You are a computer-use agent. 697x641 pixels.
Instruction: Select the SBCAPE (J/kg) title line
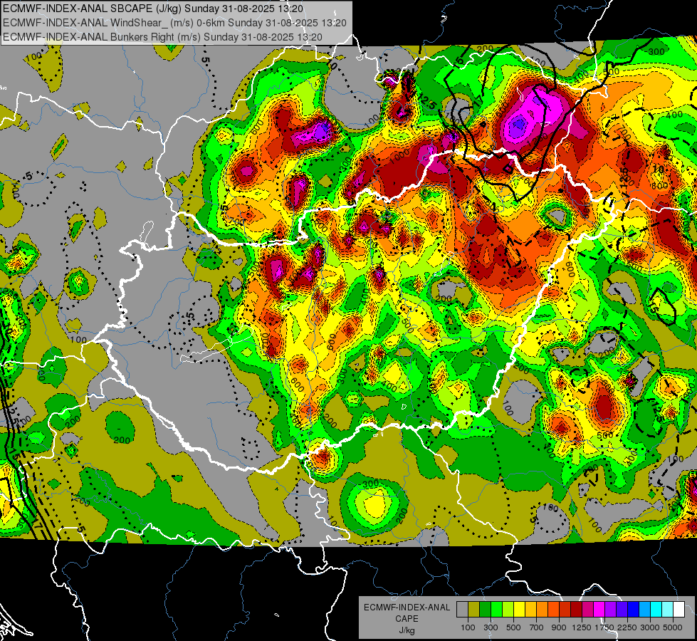[153, 9]
